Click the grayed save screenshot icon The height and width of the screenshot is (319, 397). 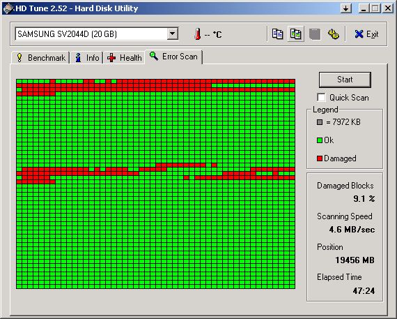315,34
